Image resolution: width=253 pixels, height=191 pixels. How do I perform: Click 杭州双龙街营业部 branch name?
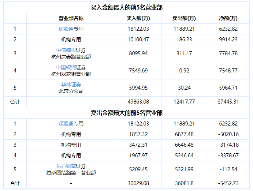(x=71, y=74)
